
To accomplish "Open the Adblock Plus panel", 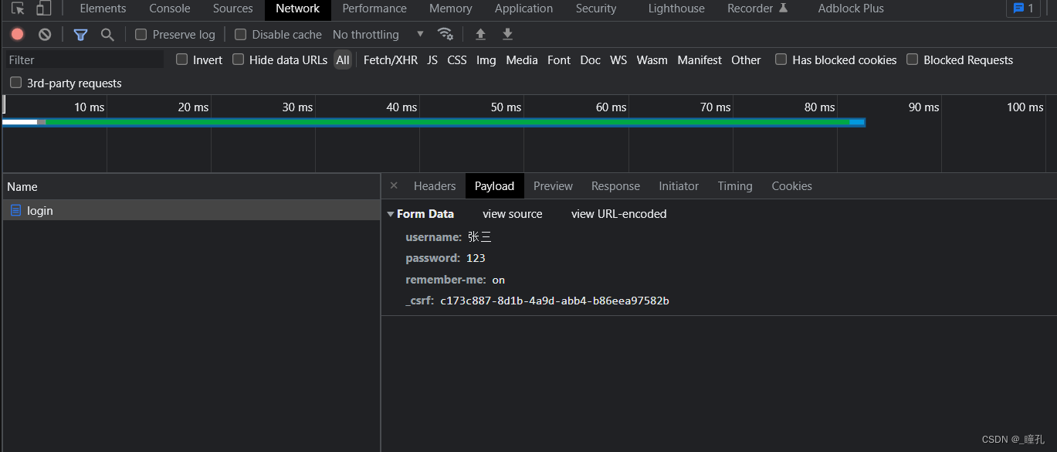I will [x=851, y=8].
